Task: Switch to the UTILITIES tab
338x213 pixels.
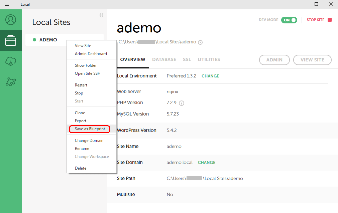Action: coord(209,59)
